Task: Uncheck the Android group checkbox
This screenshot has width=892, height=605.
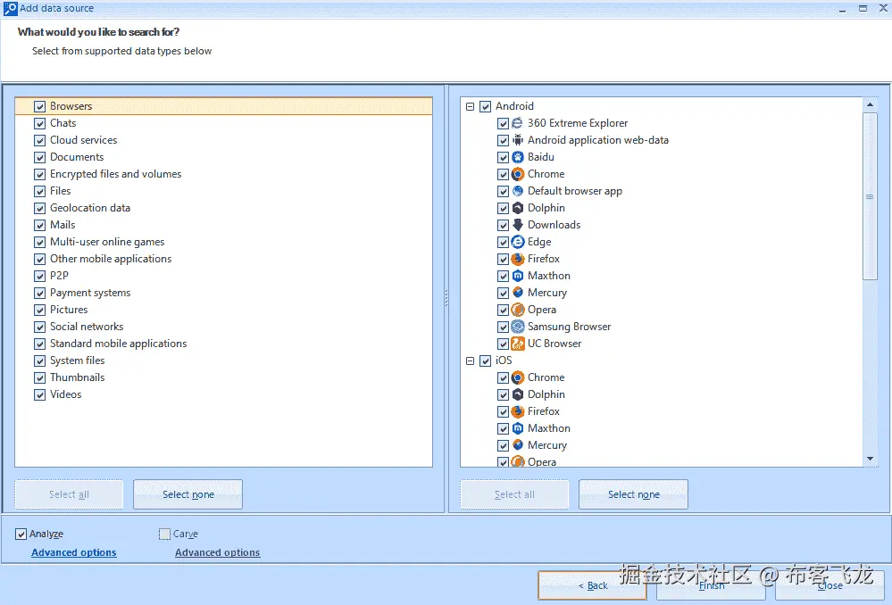Action: [x=485, y=106]
